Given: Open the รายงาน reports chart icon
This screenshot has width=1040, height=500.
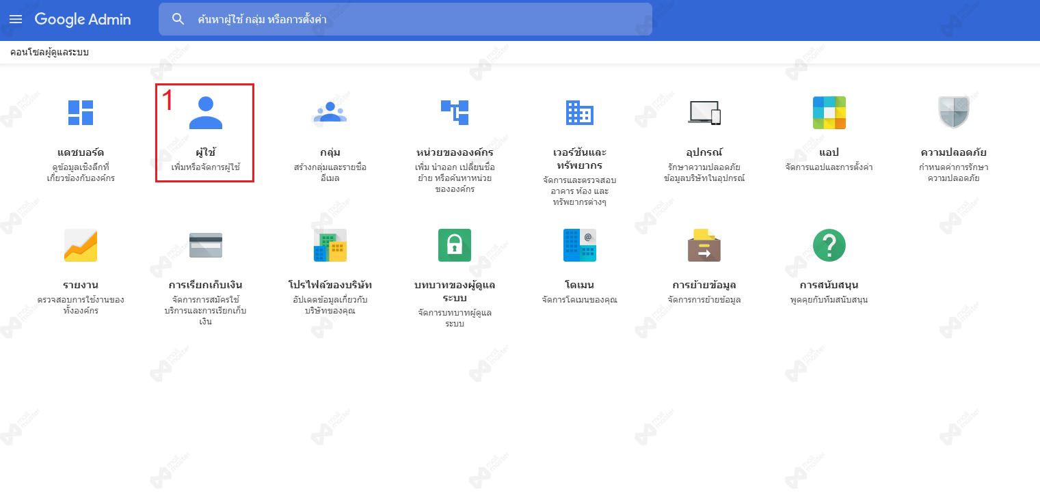Looking at the screenshot, I should pyautogui.click(x=81, y=245).
